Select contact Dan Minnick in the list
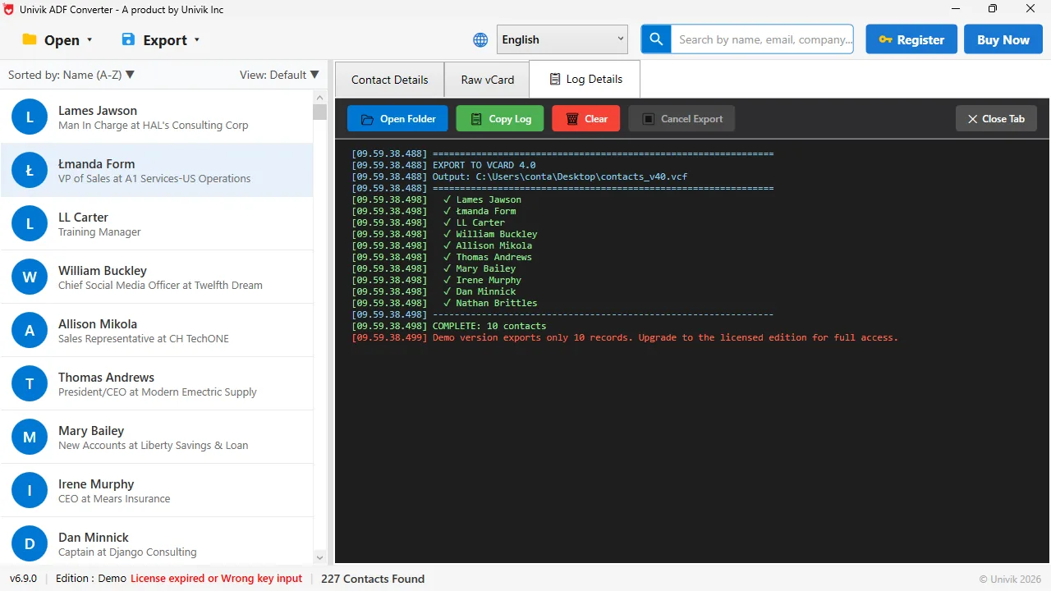This screenshot has width=1051, height=591. pos(156,541)
